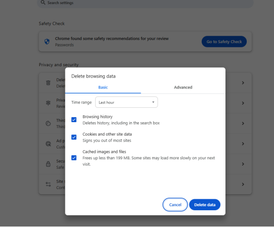Expand the Privacy Guide row chevron

click(243, 103)
